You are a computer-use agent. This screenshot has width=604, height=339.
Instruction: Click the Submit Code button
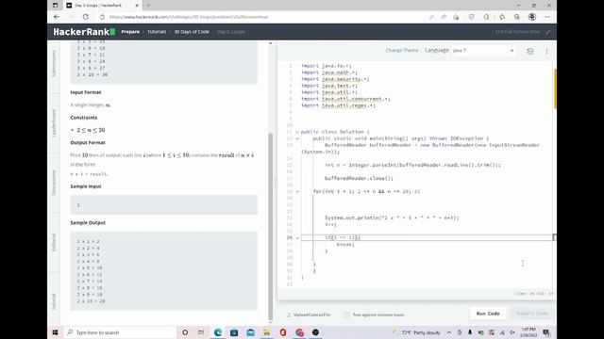(x=532, y=314)
